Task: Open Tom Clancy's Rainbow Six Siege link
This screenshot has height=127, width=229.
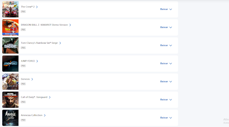Action: tap(39, 43)
